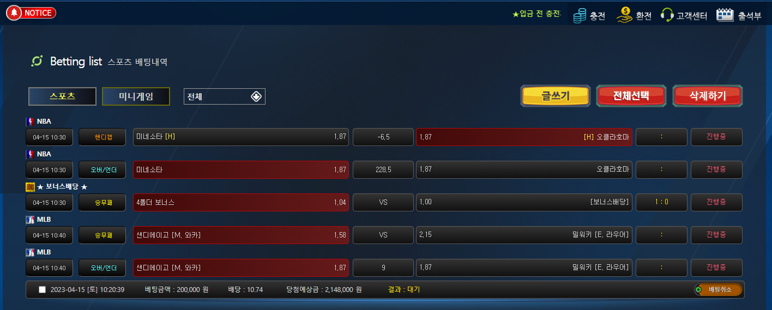Switch to the 미니게임 tab

(x=136, y=96)
